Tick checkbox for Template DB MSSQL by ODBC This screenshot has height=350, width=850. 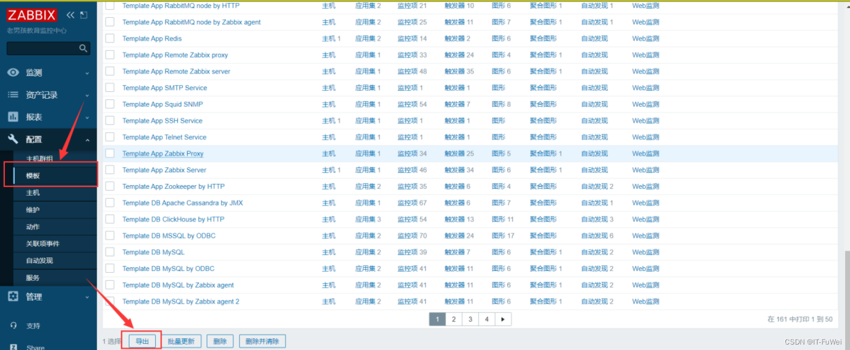110,235
